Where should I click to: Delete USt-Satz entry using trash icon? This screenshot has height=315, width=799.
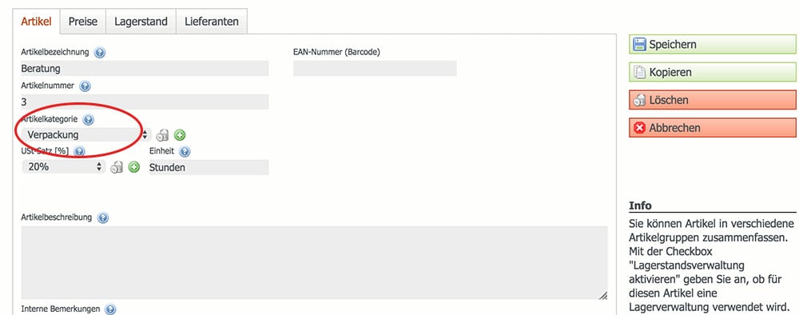[x=117, y=166]
